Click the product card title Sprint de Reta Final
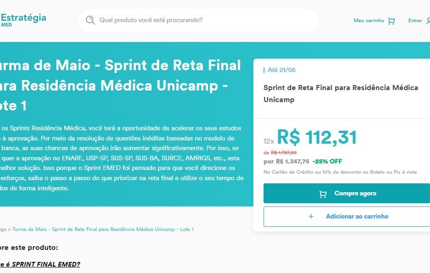The height and width of the screenshot is (273, 430). (341, 94)
